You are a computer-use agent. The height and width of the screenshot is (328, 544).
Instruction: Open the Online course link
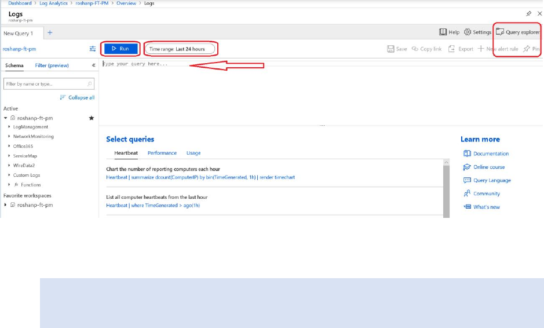[x=489, y=167]
